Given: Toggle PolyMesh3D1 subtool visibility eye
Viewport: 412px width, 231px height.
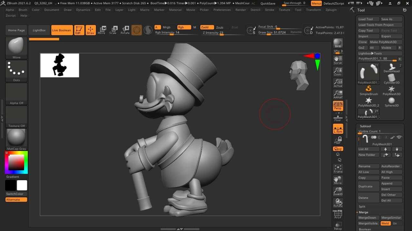Looking at the screenshot, I should 399,137.
